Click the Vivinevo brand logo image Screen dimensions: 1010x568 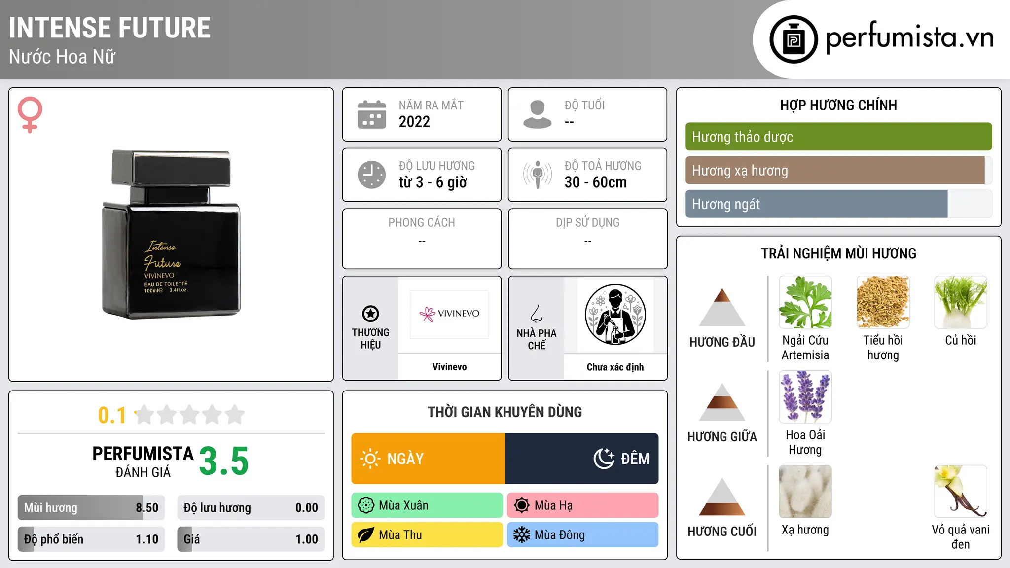coord(449,314)
